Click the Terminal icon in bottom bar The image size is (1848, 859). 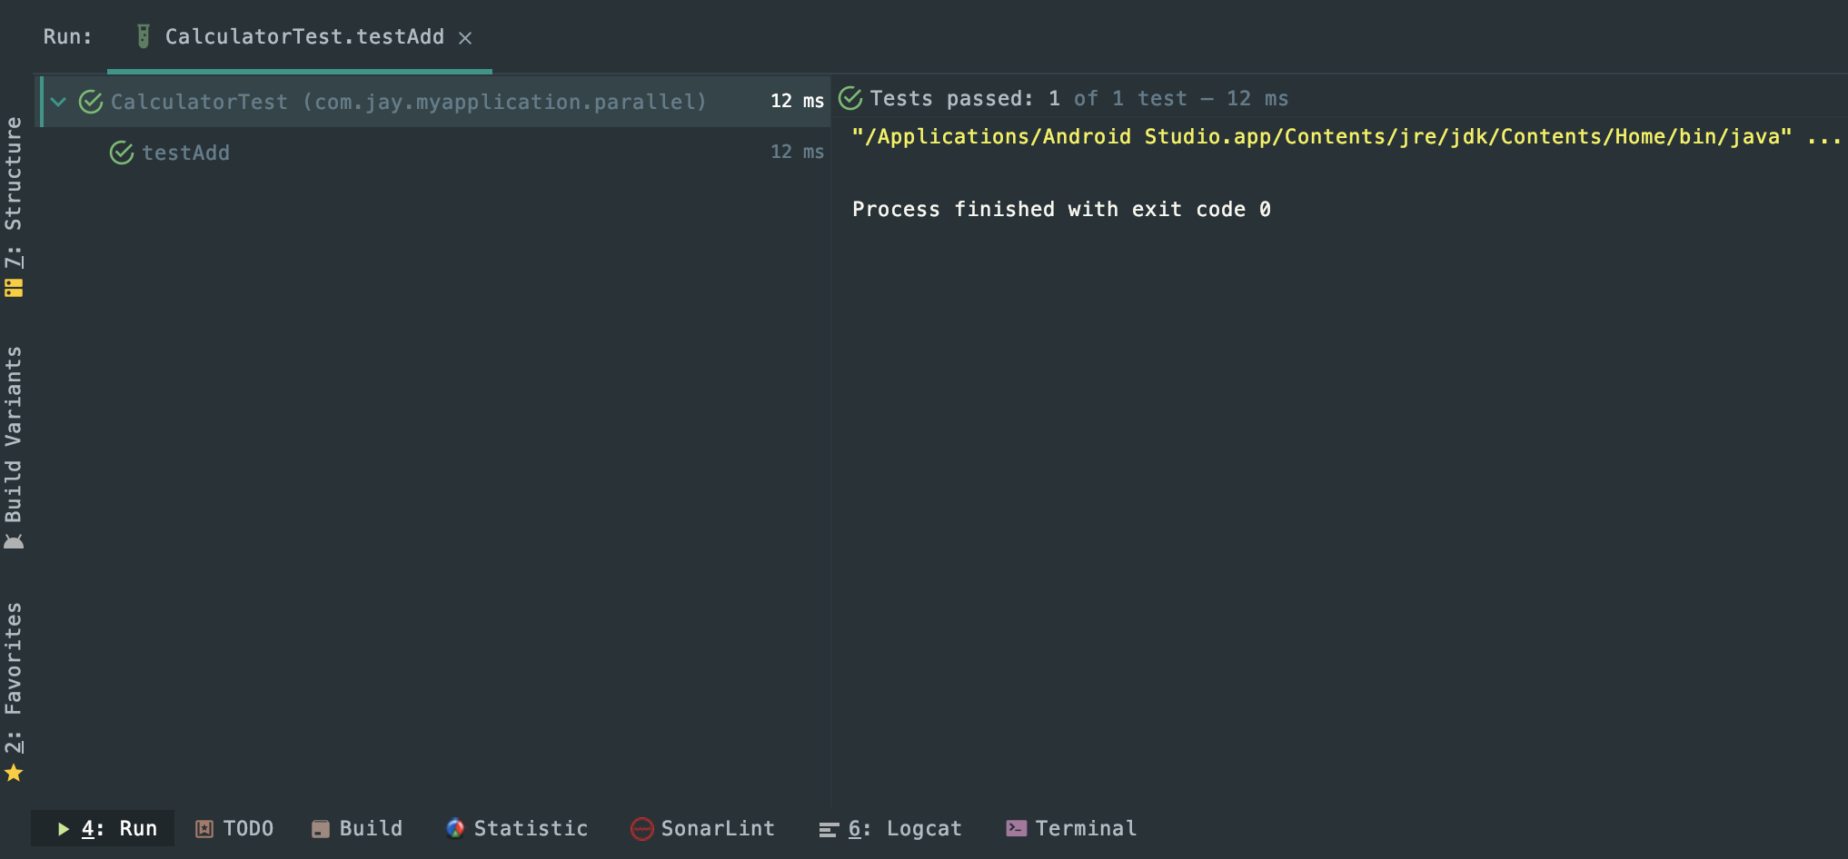click(x=1017, y=828)
